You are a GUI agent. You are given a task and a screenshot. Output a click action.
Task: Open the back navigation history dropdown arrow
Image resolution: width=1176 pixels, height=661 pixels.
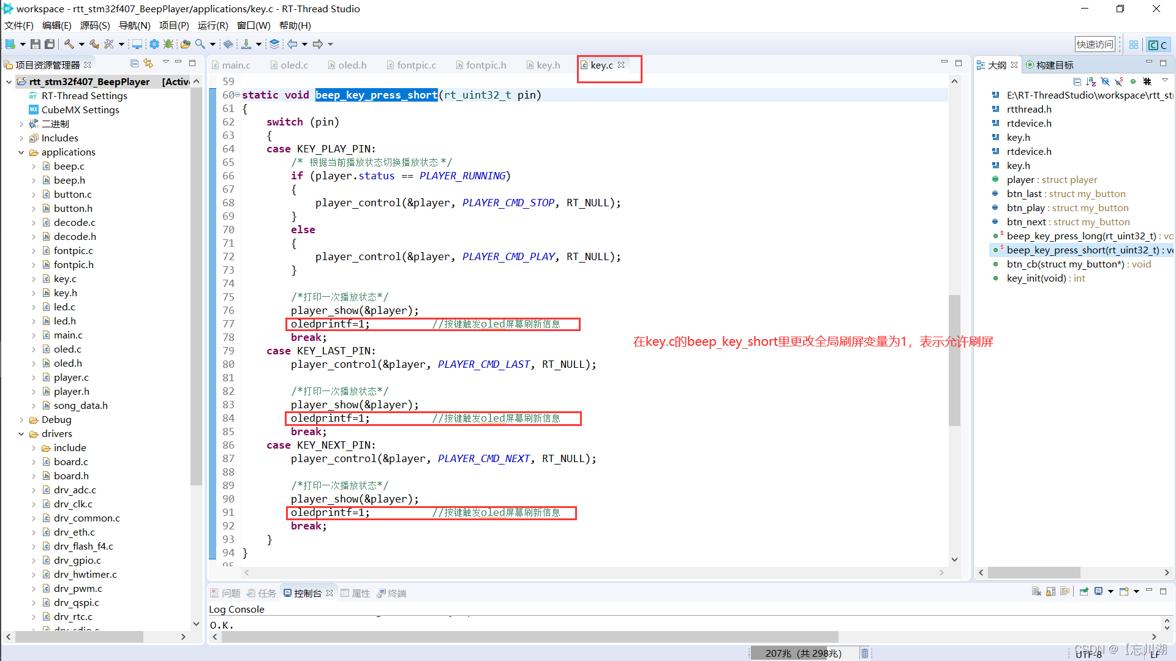click(304, 44)
